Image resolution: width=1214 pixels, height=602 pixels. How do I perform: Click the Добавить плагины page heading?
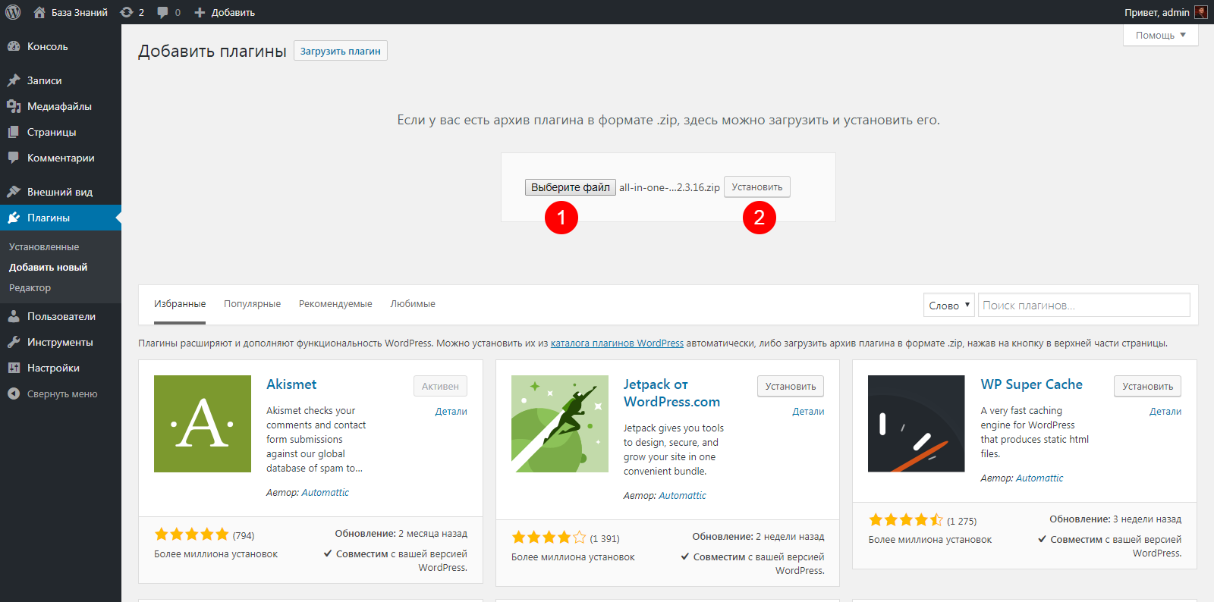pyautogui.click(x=212, y=51)
